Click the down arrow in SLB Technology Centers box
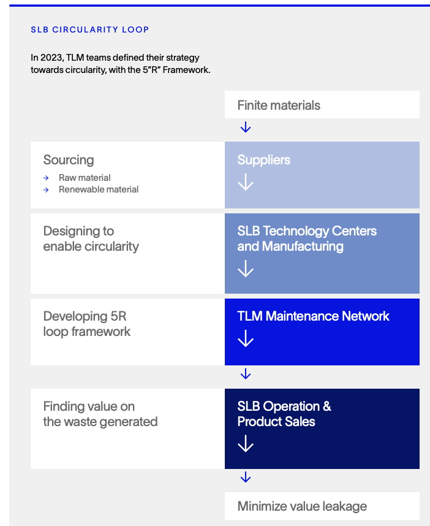Image resolution: width=430 pixels, height=526 pixels. [246, 269]
